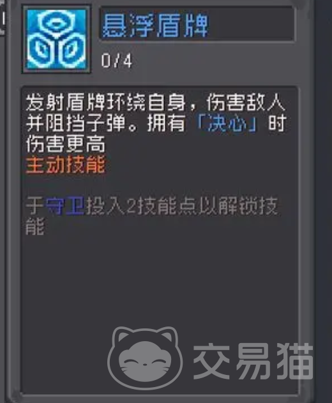Click the 伤害更高 text line
The width and height of the screenshot is (332, 403).
66,144
